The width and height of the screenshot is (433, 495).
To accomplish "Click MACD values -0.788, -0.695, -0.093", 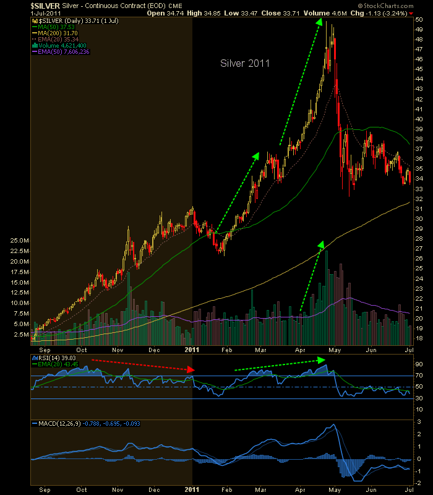I will pos(111,424).
